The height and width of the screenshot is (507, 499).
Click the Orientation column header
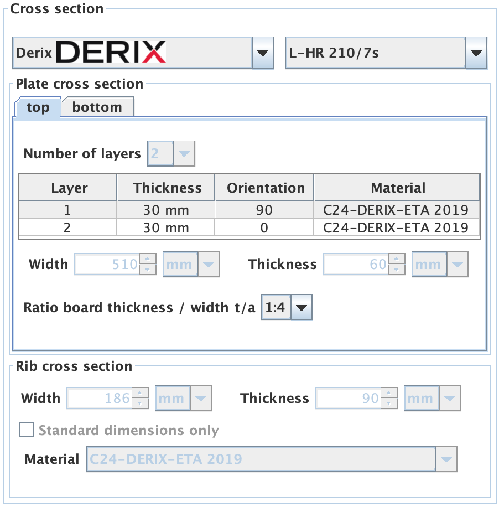pyautogui.click(x=266, y=188)
